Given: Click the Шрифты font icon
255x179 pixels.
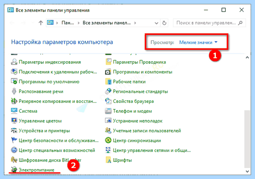Looking at the screenshot, I should [x=108, y=160].
